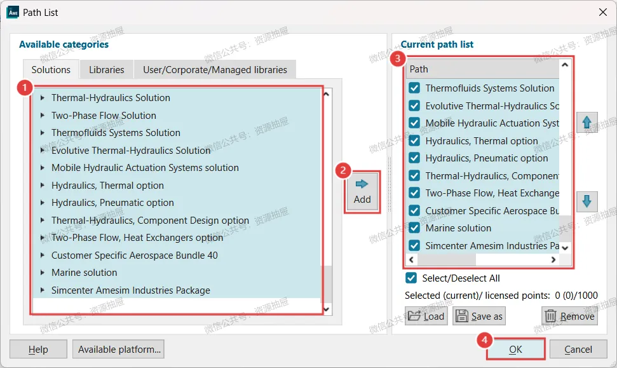617x368 pixels.
Task: Click scroll down arrow of categories list
Action: pyautogui.click(x=326, y=309)
